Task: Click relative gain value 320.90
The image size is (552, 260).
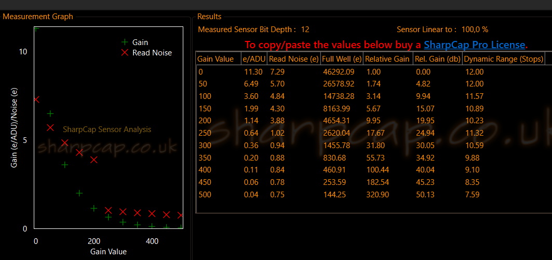Action: click(x=378, y=195)
